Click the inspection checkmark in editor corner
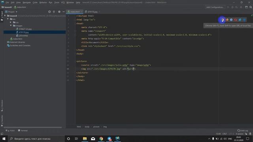This screenshot has height=142, width=253. click(251, 15)
